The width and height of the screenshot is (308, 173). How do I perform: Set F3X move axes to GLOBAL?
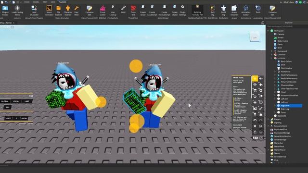tap(5, 101)
